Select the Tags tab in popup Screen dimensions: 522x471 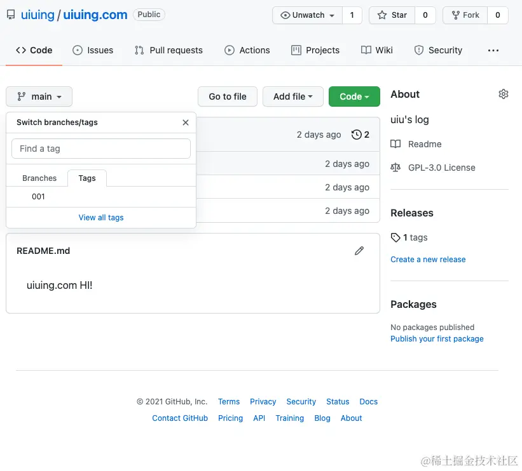[x=87, y=178]
